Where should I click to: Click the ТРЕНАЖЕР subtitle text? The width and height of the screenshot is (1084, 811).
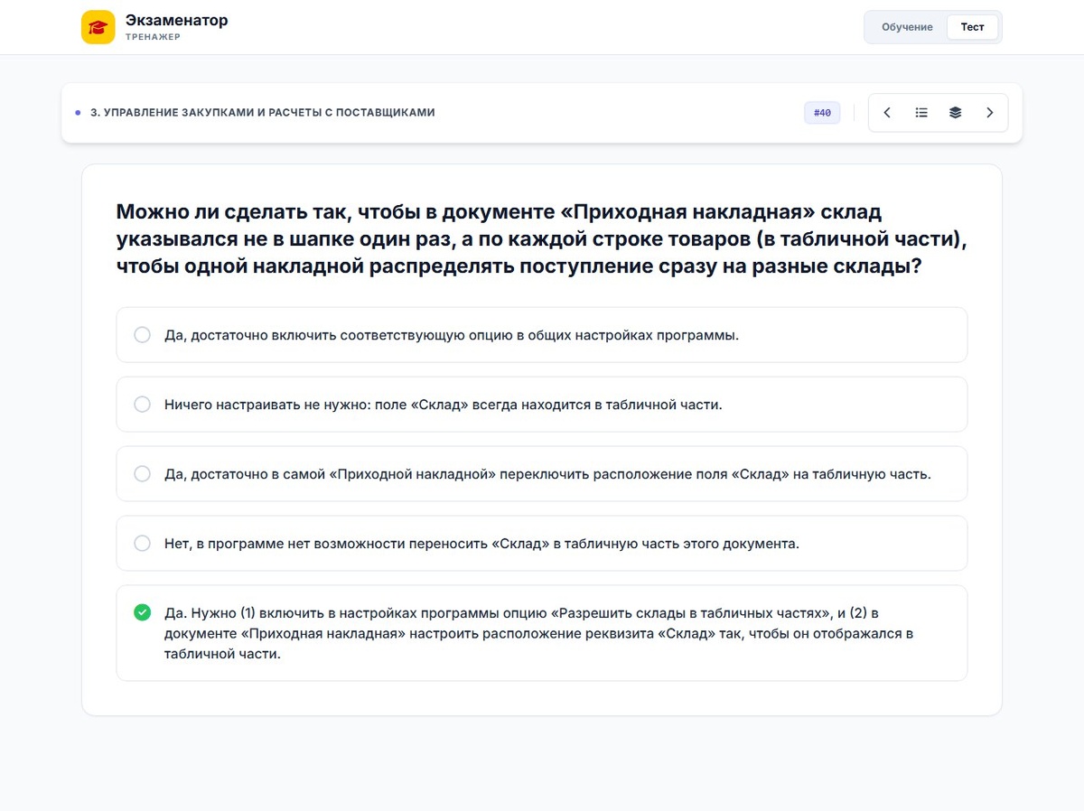tap(154, 37)
